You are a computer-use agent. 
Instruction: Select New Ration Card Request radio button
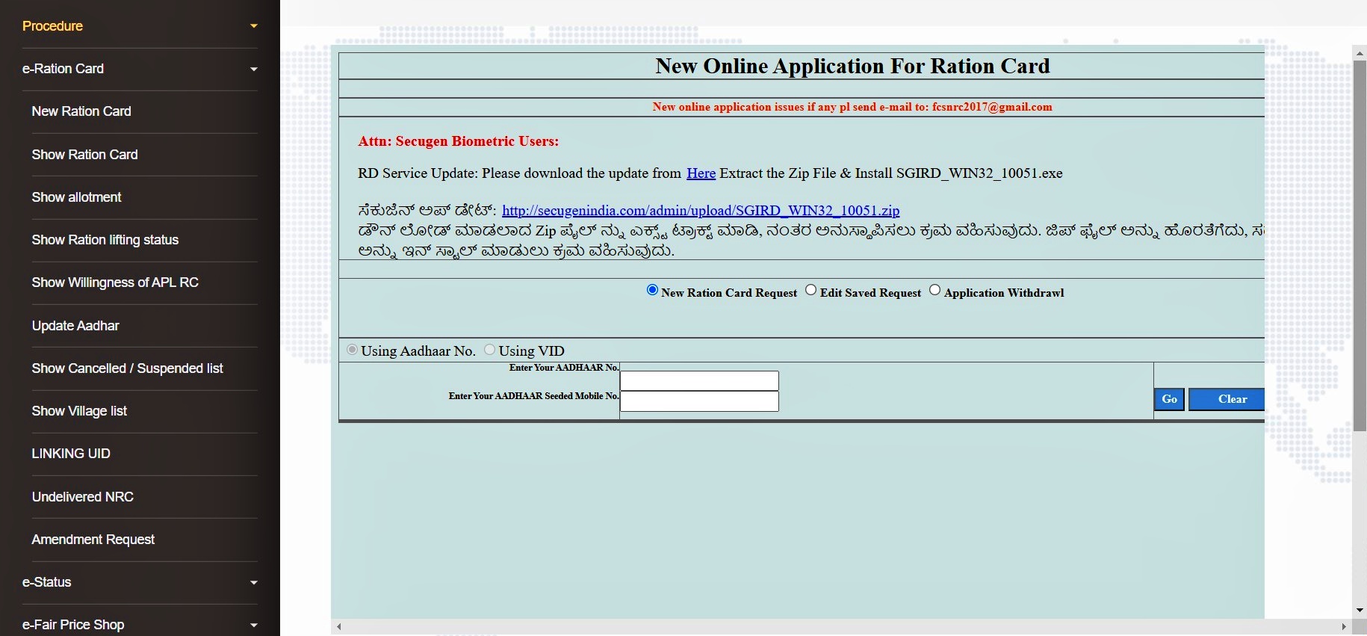tap(652, 290)
